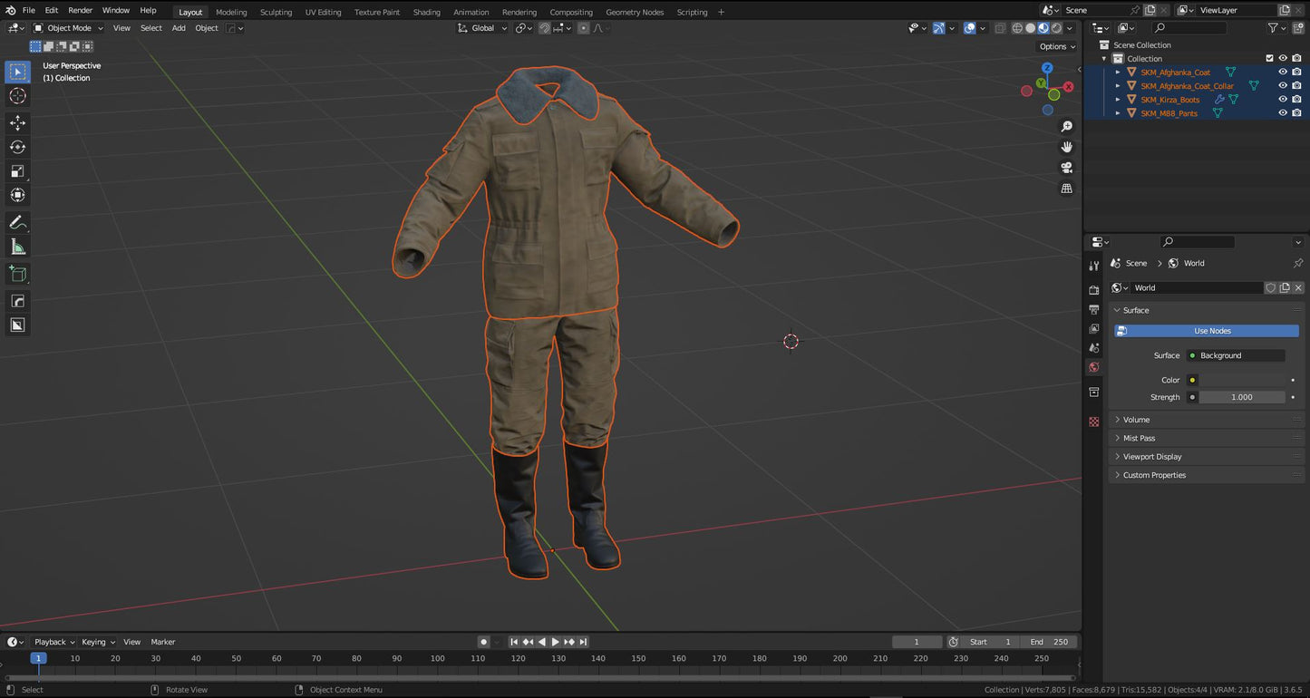Viewport: 1310px width, 698px height.
Task: Click the zoom magnifier viewport icon
Action: click(1067, 126)
